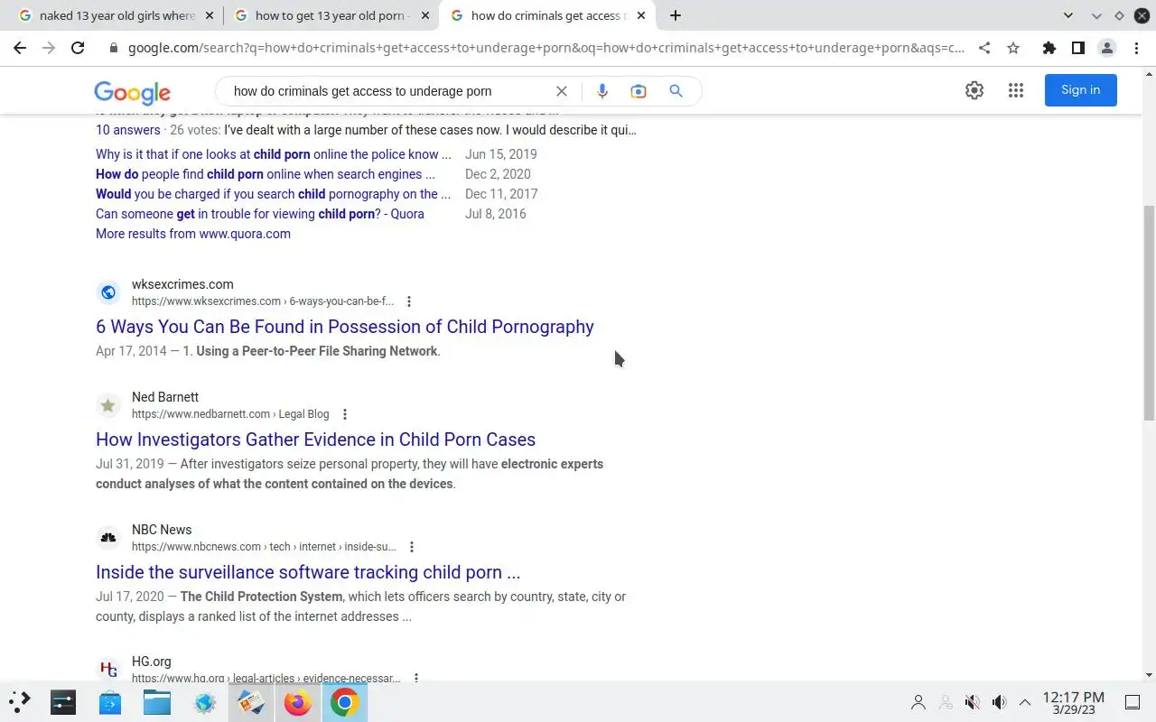Open more options for Ned Barnett result
The width and height of the screenshot is (1156, 722).
(344, 414)
